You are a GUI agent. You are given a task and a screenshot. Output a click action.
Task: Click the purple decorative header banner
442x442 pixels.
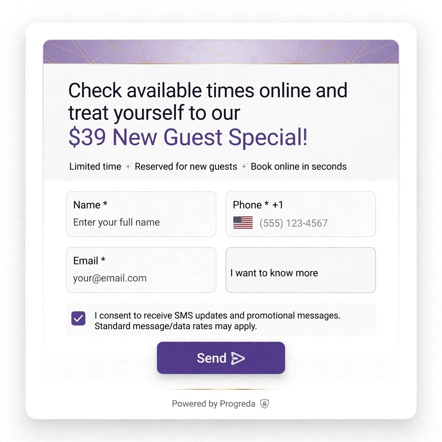pos(221,52)
